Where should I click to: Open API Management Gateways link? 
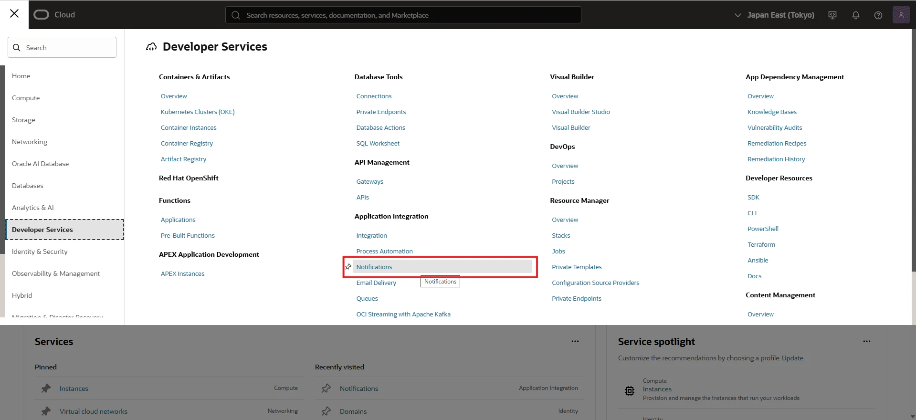369,181
